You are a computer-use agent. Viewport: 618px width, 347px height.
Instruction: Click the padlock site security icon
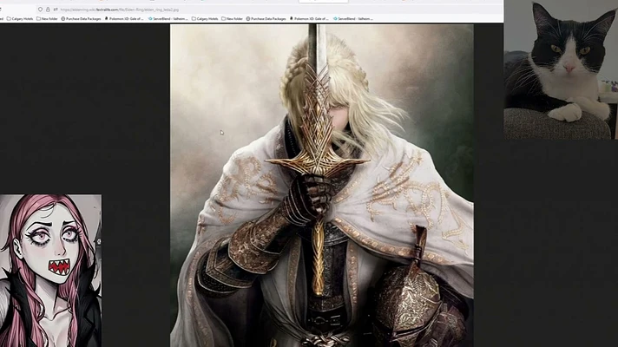click(48, 10)
